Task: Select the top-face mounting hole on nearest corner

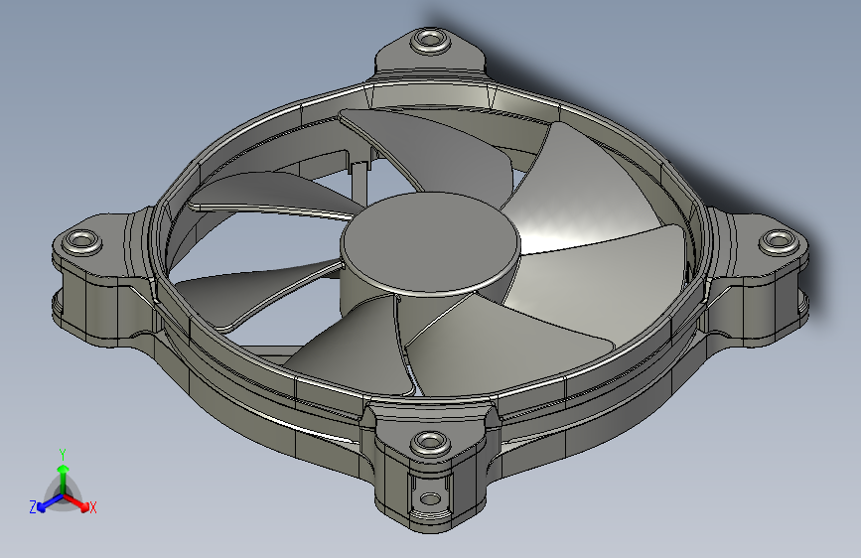Action: click(431, 442)
